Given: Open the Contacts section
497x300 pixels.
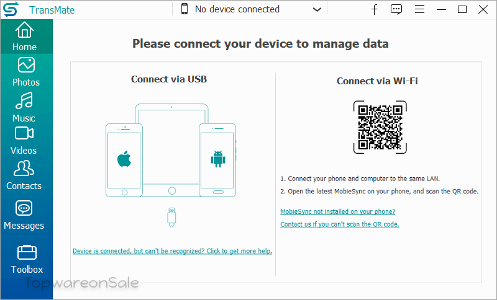Looking at the screenshot, I should 24,175.
